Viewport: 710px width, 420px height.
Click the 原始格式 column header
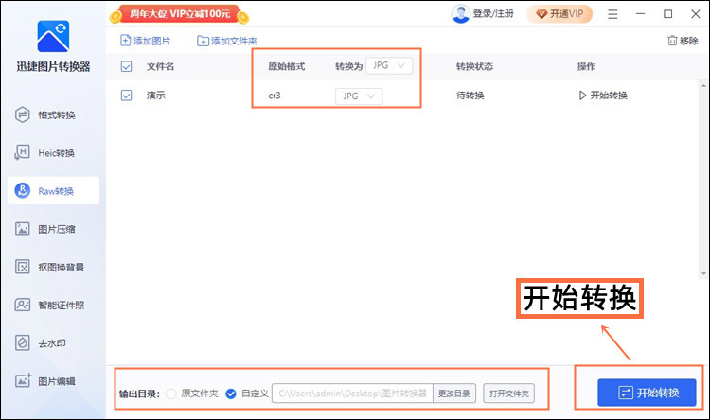tap(287, 66)
